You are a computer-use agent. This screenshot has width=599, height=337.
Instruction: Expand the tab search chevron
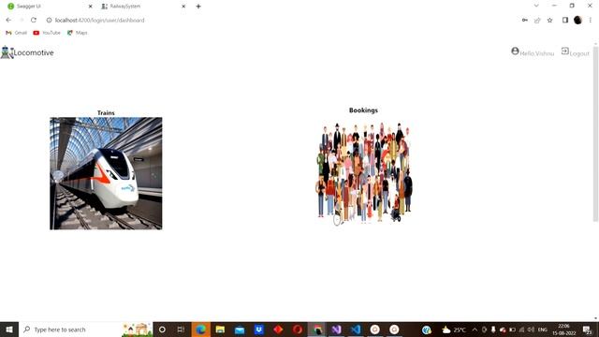(536, 6)
